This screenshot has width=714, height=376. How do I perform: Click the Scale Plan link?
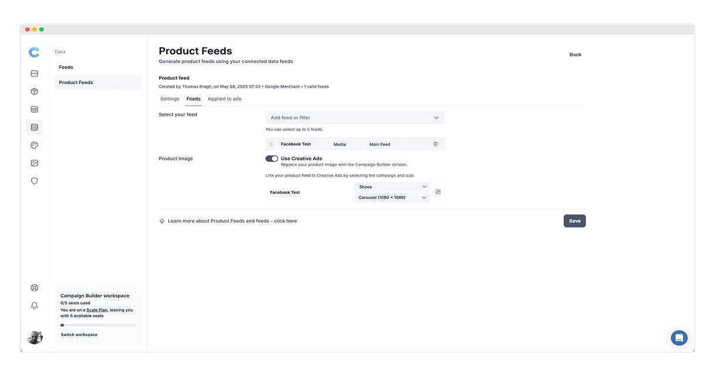point(97,310)
